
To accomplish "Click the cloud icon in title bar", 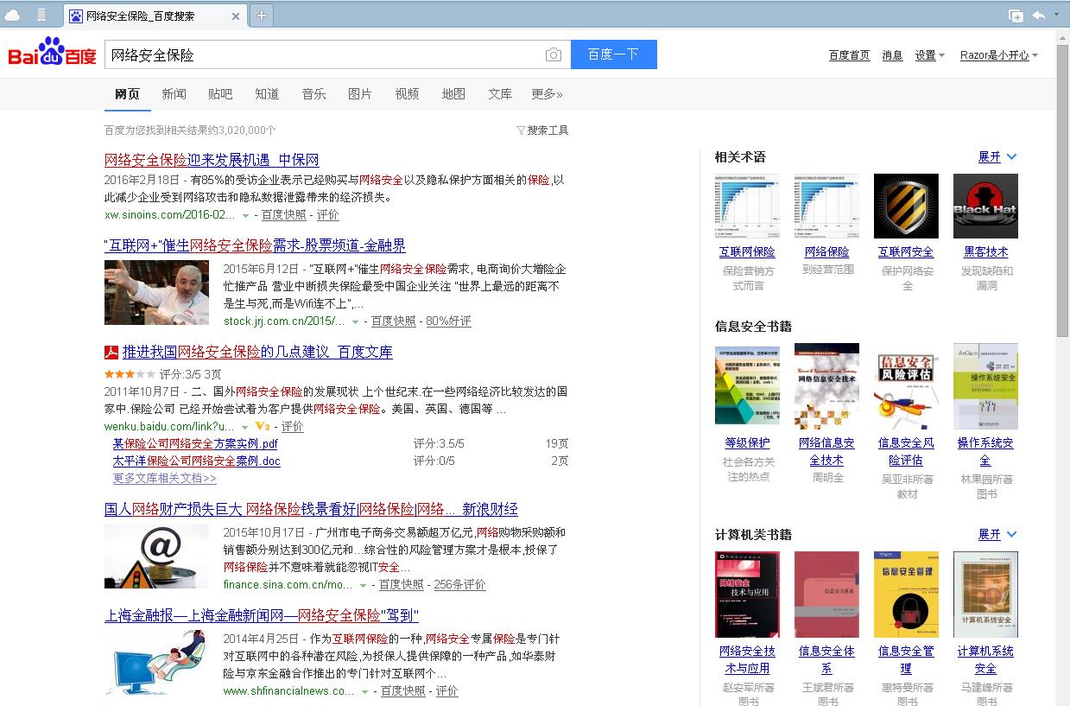I will click(x=12, y=15).
